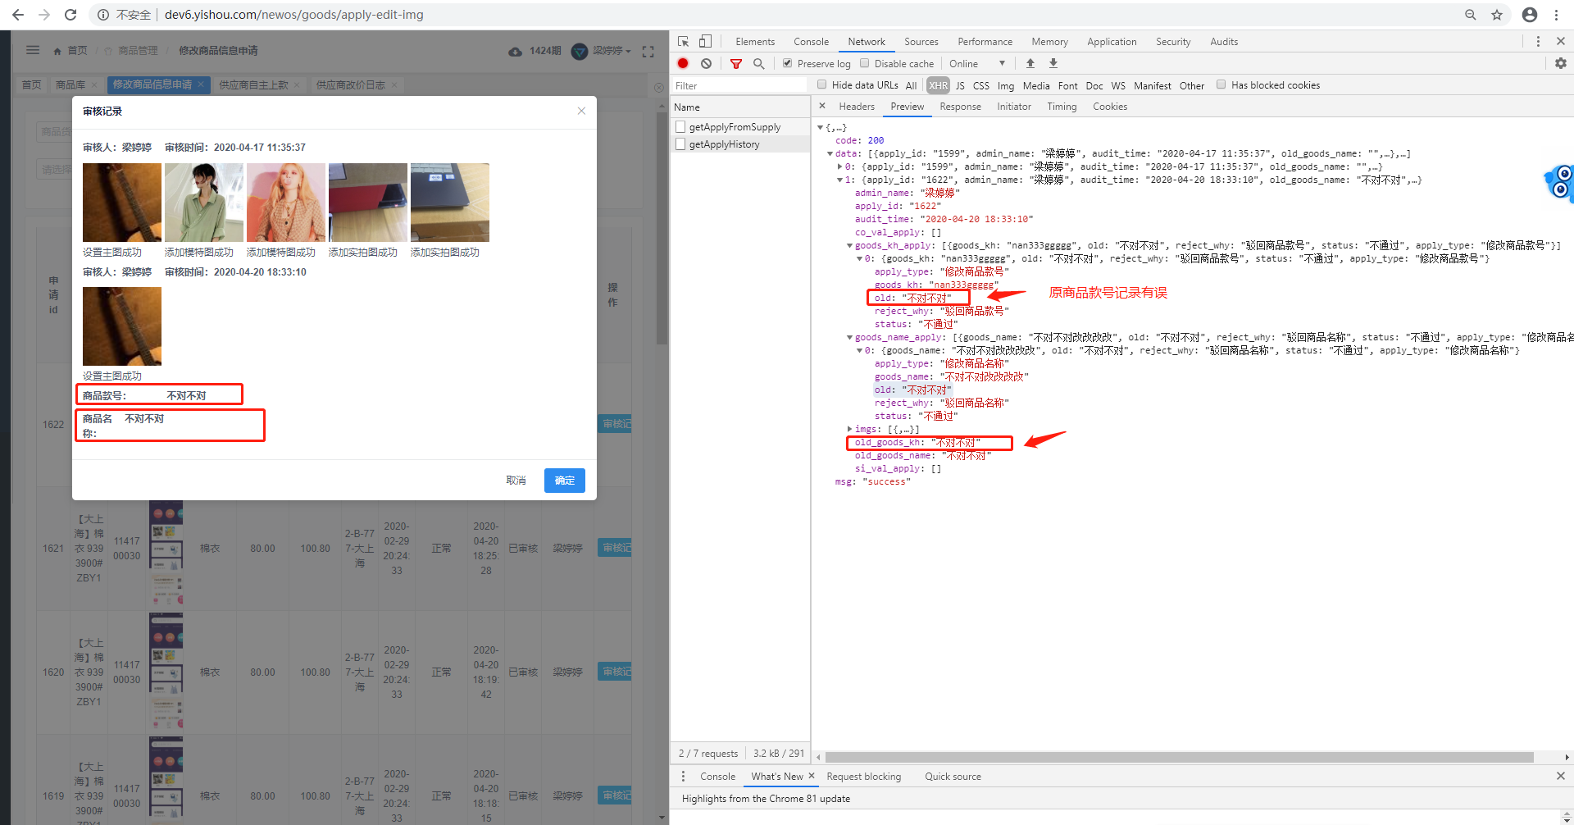Check the getApplyFromSupply request checkbox
This screenshot has width=1574, height=825.
click(680, 127)
